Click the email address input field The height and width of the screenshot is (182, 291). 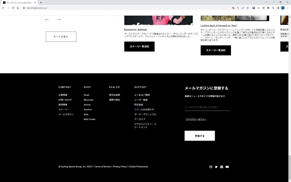click(x=207, y=107)
